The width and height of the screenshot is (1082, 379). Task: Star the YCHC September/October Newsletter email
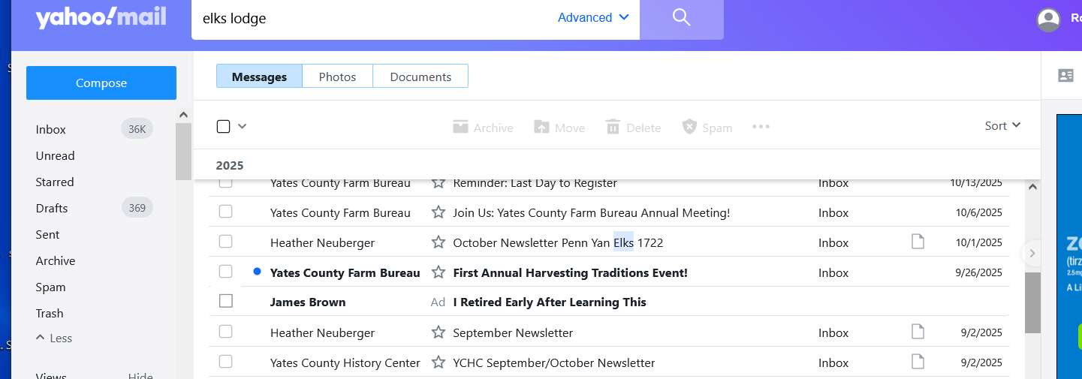[x=439, y=362]
